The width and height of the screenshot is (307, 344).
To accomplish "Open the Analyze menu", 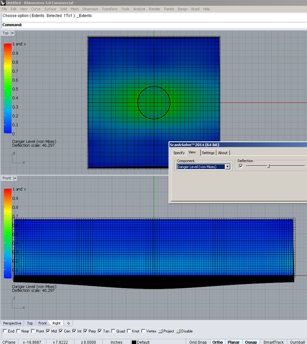I will [x=139, y=9].
